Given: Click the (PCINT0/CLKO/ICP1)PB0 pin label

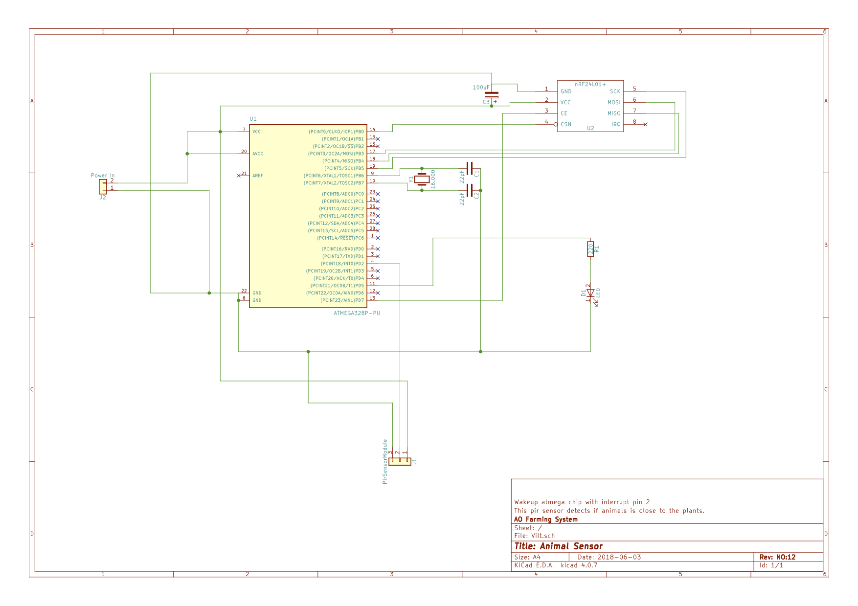Looking at the screenshot, I should point(336,132).
